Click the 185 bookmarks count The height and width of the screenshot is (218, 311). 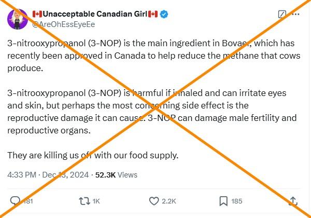point(237,201)
